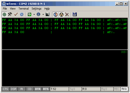Click the T:52 transmit counter
This screenshot has height=93, width=130.
tap(59, 89)
